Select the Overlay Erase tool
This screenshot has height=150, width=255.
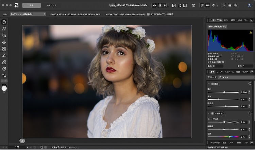tap(4, 62)
